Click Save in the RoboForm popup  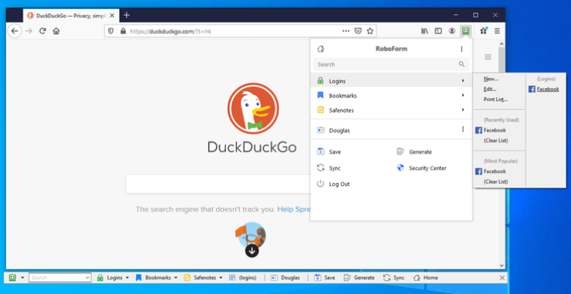[329, 152]
